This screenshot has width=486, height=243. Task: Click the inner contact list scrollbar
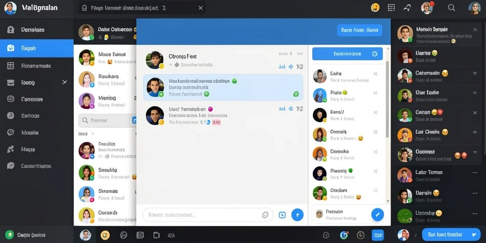(387, 99)
